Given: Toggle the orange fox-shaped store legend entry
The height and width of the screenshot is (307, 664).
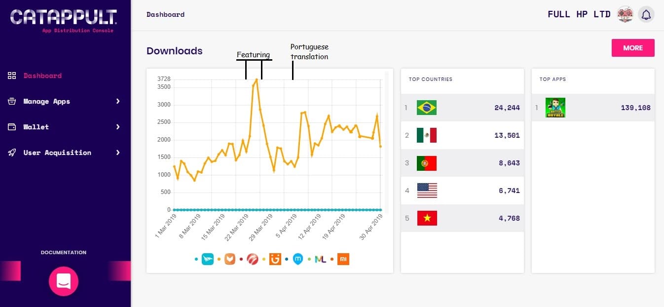Looking at the screenshot, I should pos(230,259).
